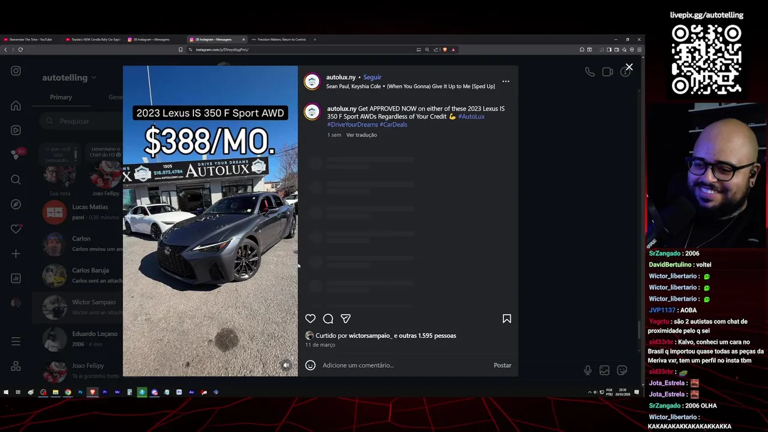
Task: Share the post via paper plane icon
Action: point(346,319)
